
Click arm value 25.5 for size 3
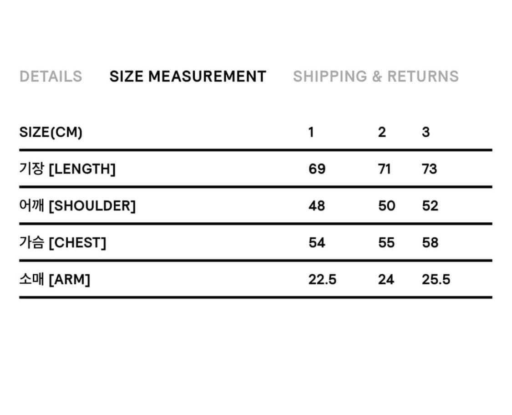pos(436,279)
